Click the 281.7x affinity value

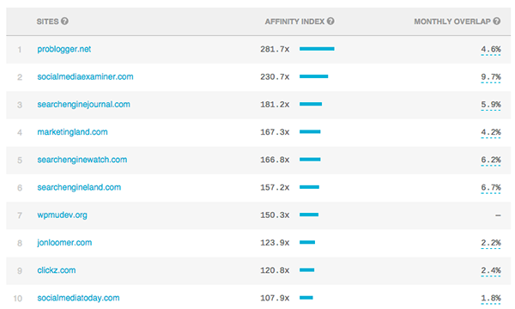coord(275,49)
